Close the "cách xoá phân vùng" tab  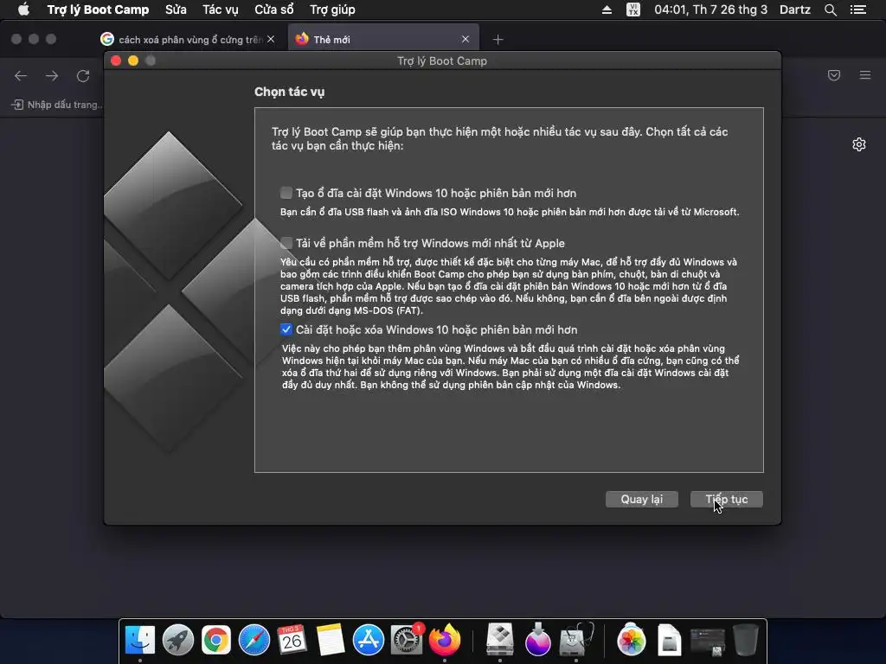[271, 39]
